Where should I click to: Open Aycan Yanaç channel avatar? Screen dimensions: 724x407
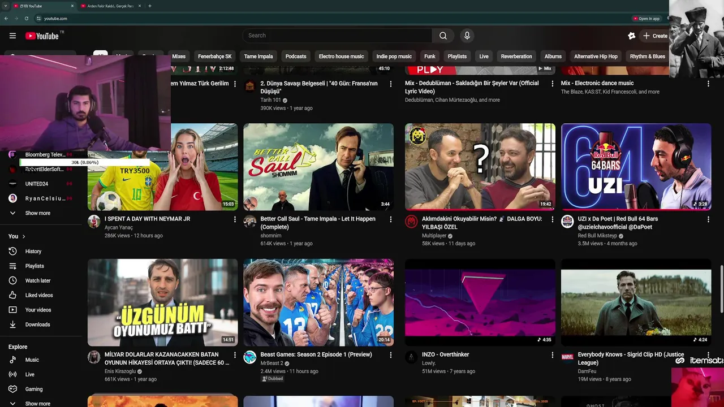(94, 222)
